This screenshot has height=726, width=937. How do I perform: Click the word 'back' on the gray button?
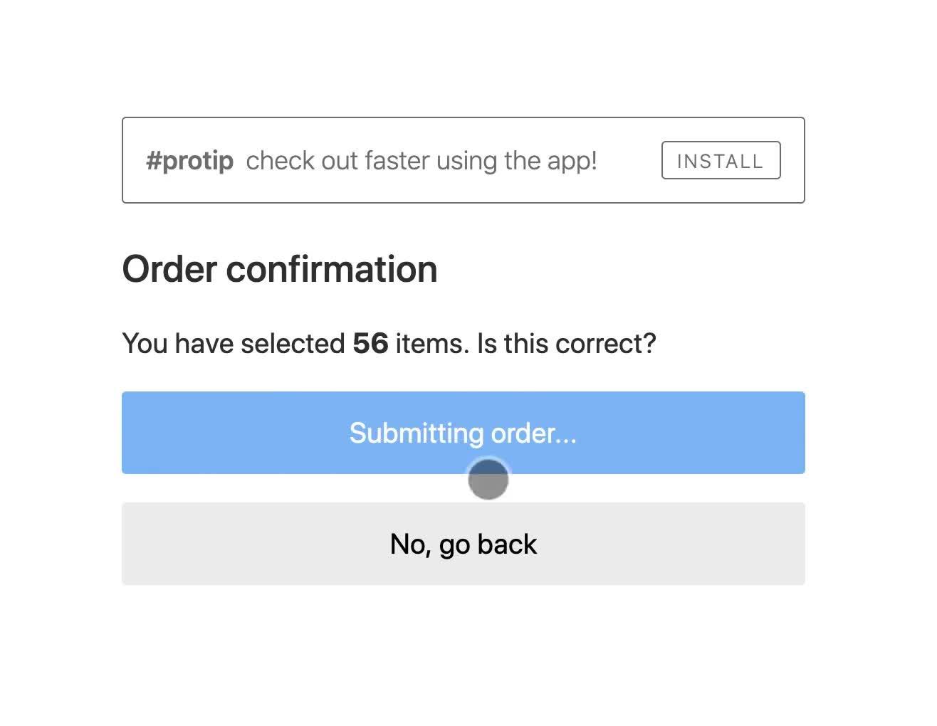pos(507,544)
